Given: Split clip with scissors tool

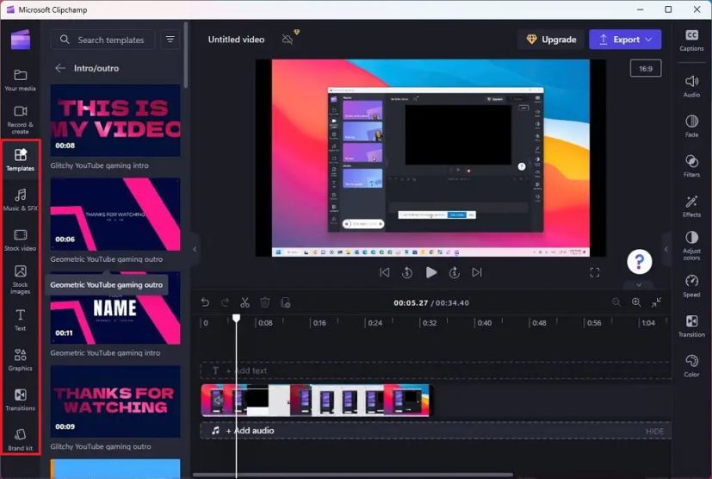Looking at the screenshot, I should coord(245,302).
